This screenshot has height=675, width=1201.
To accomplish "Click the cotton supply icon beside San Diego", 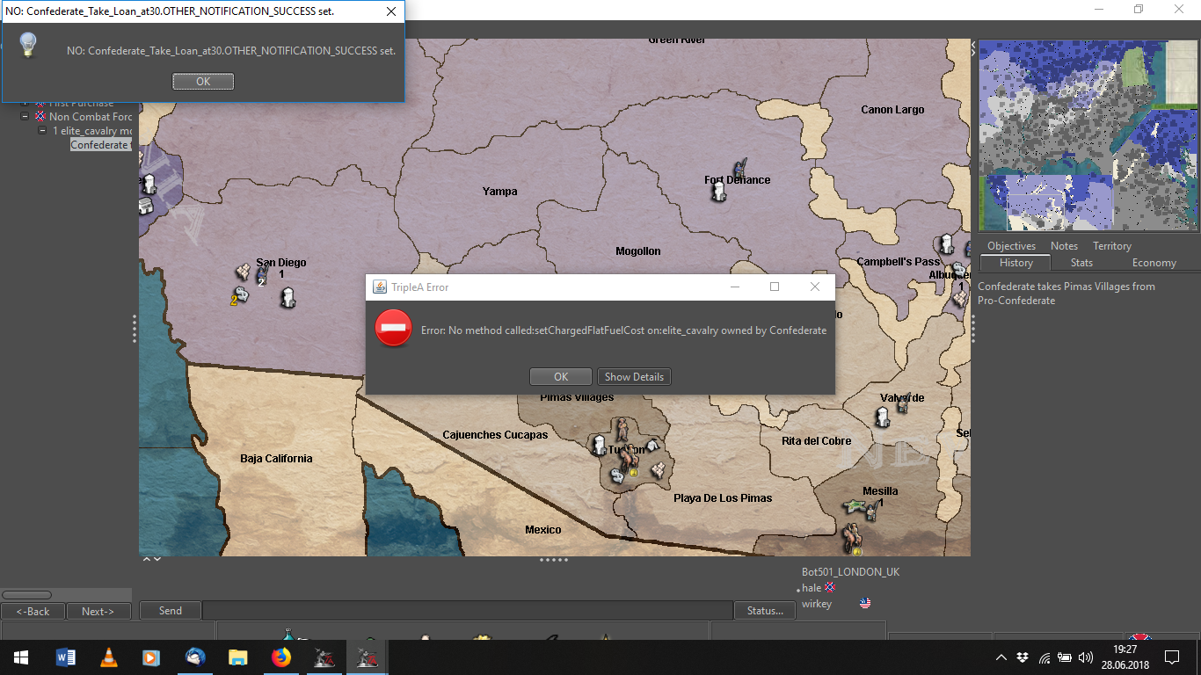I will coord(243,272).
